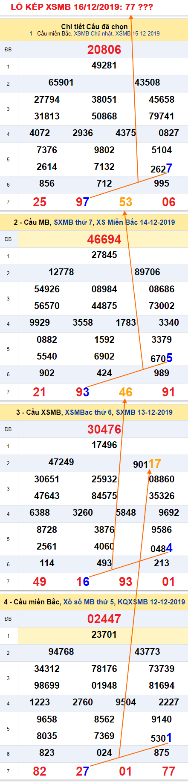Select third prize number 84575

tap(104, 496)
